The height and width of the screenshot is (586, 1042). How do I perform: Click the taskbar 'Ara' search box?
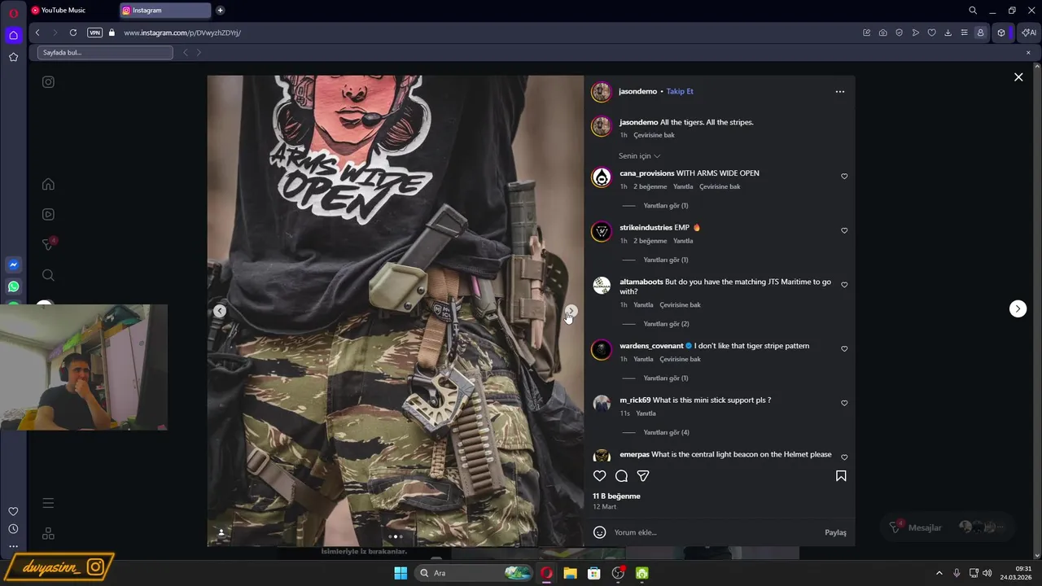point(475,573)
